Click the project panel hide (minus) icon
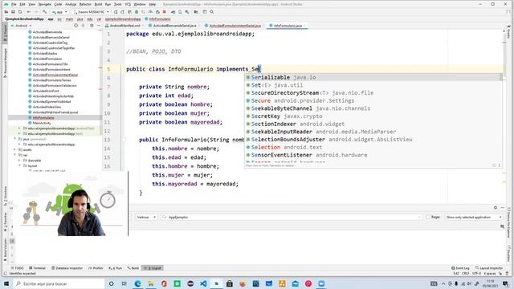 [99, 26]
